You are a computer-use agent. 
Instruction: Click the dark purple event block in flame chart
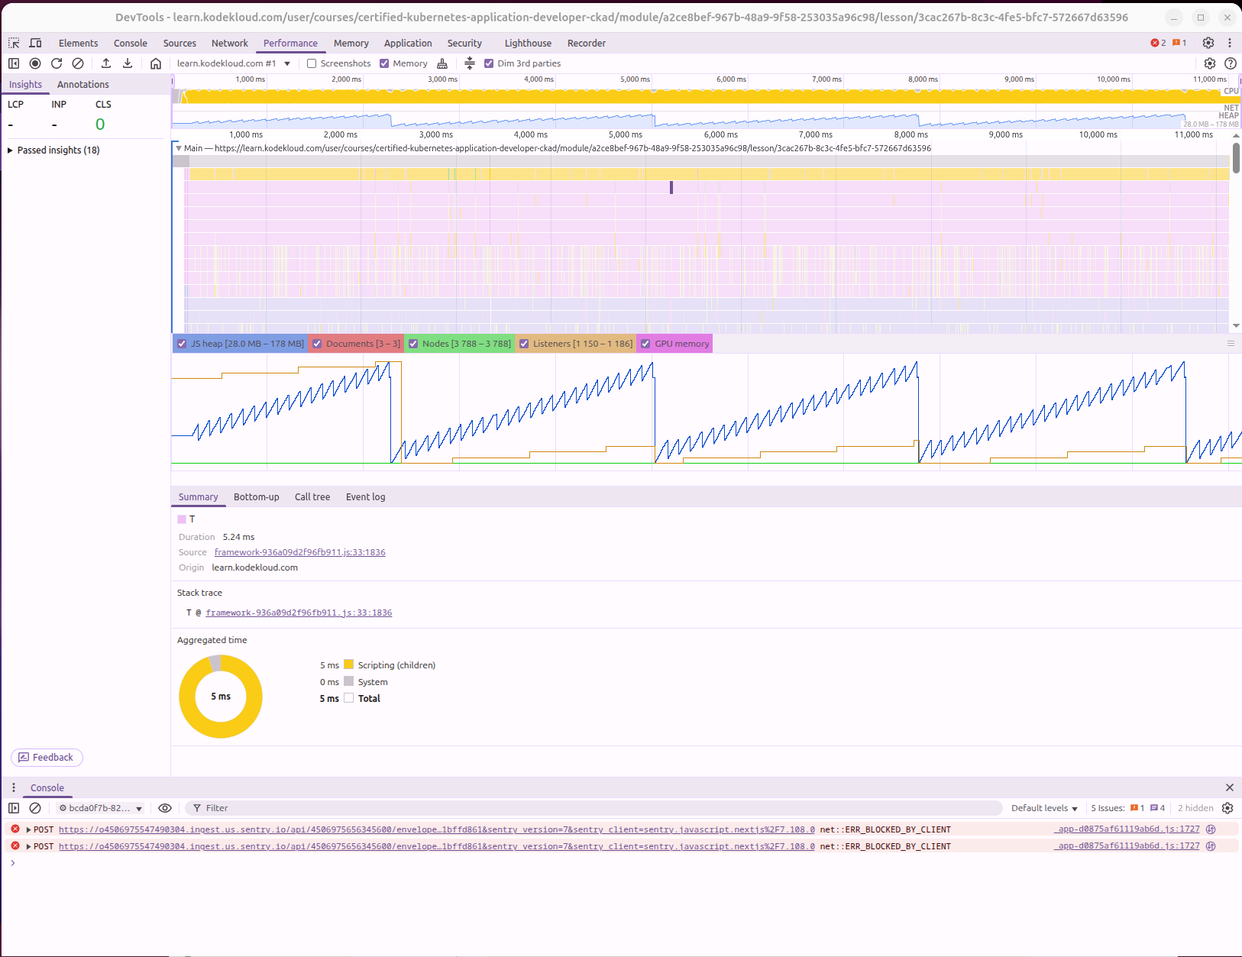(671, 187)
